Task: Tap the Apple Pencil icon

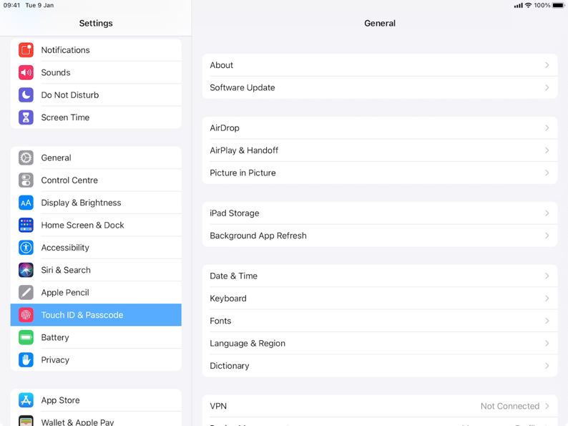Action: tap(26, 293)
